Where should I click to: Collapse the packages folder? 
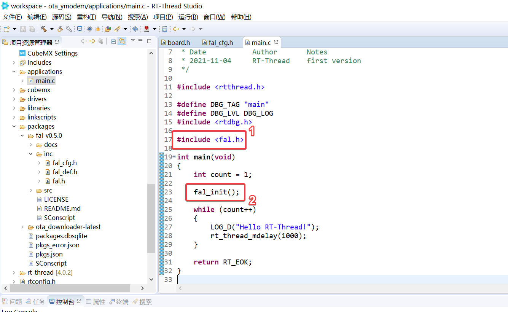coord(14,126)
